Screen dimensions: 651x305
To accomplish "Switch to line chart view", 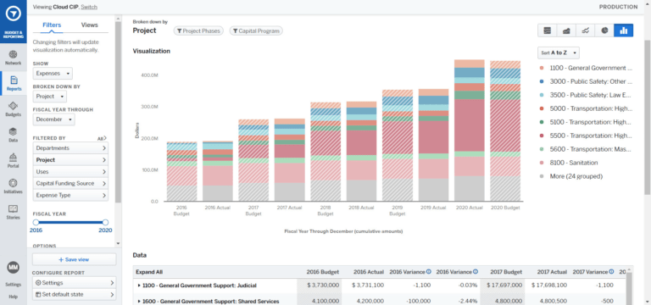I will 586,30.
